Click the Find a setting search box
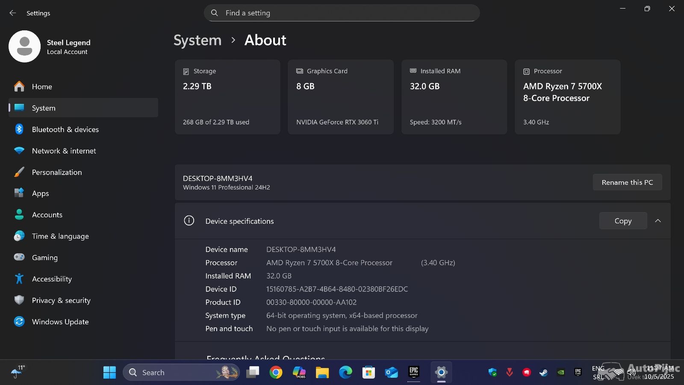 coord(342,13)
